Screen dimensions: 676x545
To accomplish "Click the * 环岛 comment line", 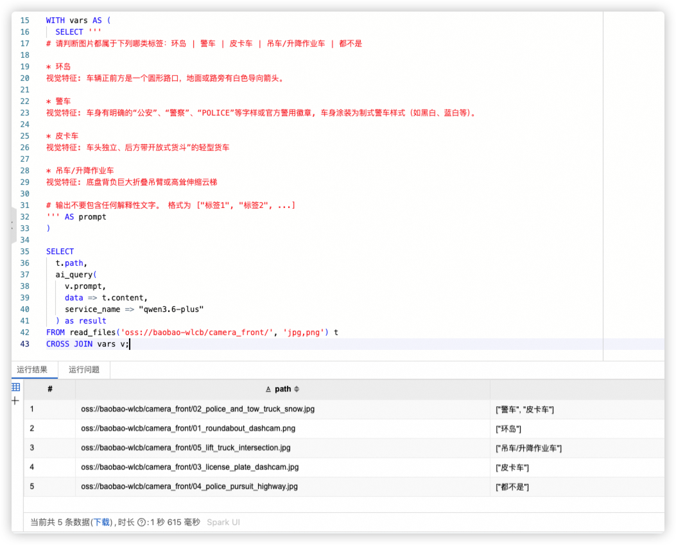I will pos(58,67).
